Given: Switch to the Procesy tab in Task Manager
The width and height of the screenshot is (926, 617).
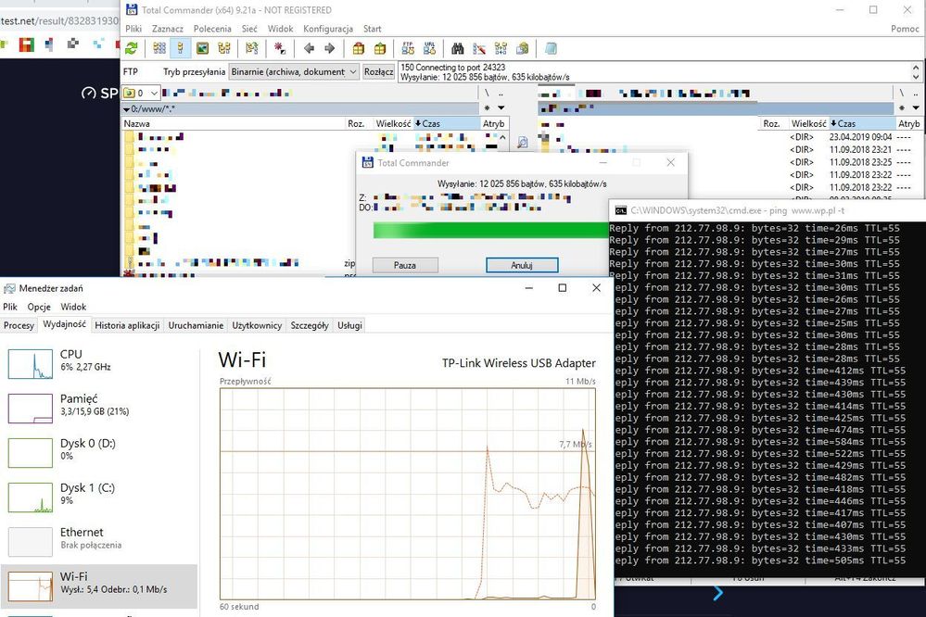Looking at the screenshot, I should pyautogui.click(x=19, y=325).
